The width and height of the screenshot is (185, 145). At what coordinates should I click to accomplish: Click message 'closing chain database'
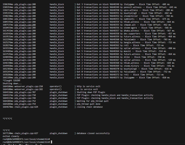(x=90, y=107)
